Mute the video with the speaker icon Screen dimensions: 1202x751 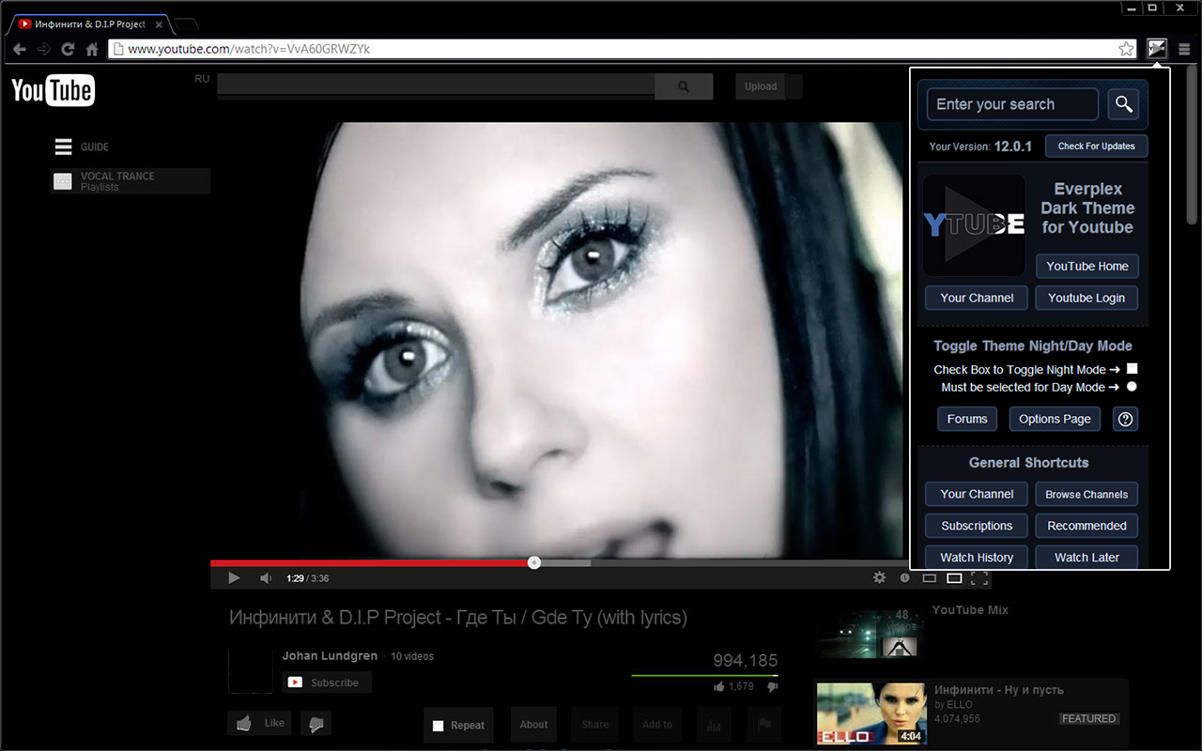tap(266, 578)
